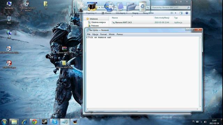Click the on-screen keyboard icon in the system tray

coord(198,122)
